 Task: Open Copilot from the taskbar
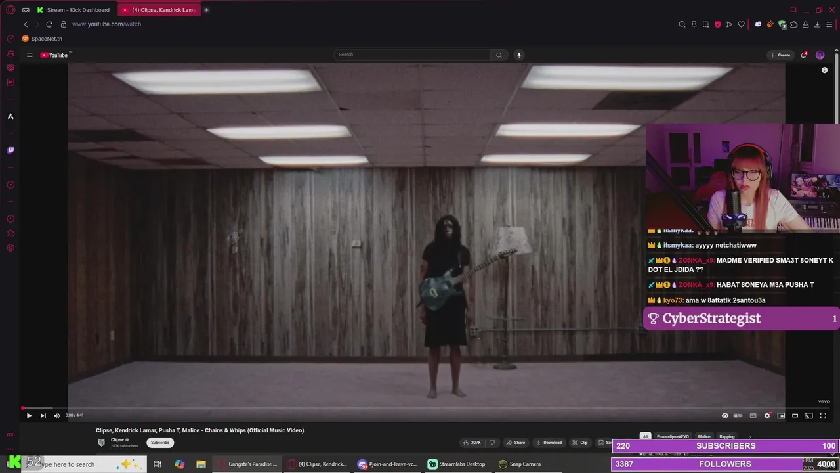pyautogui.click(x=180, y=464)
